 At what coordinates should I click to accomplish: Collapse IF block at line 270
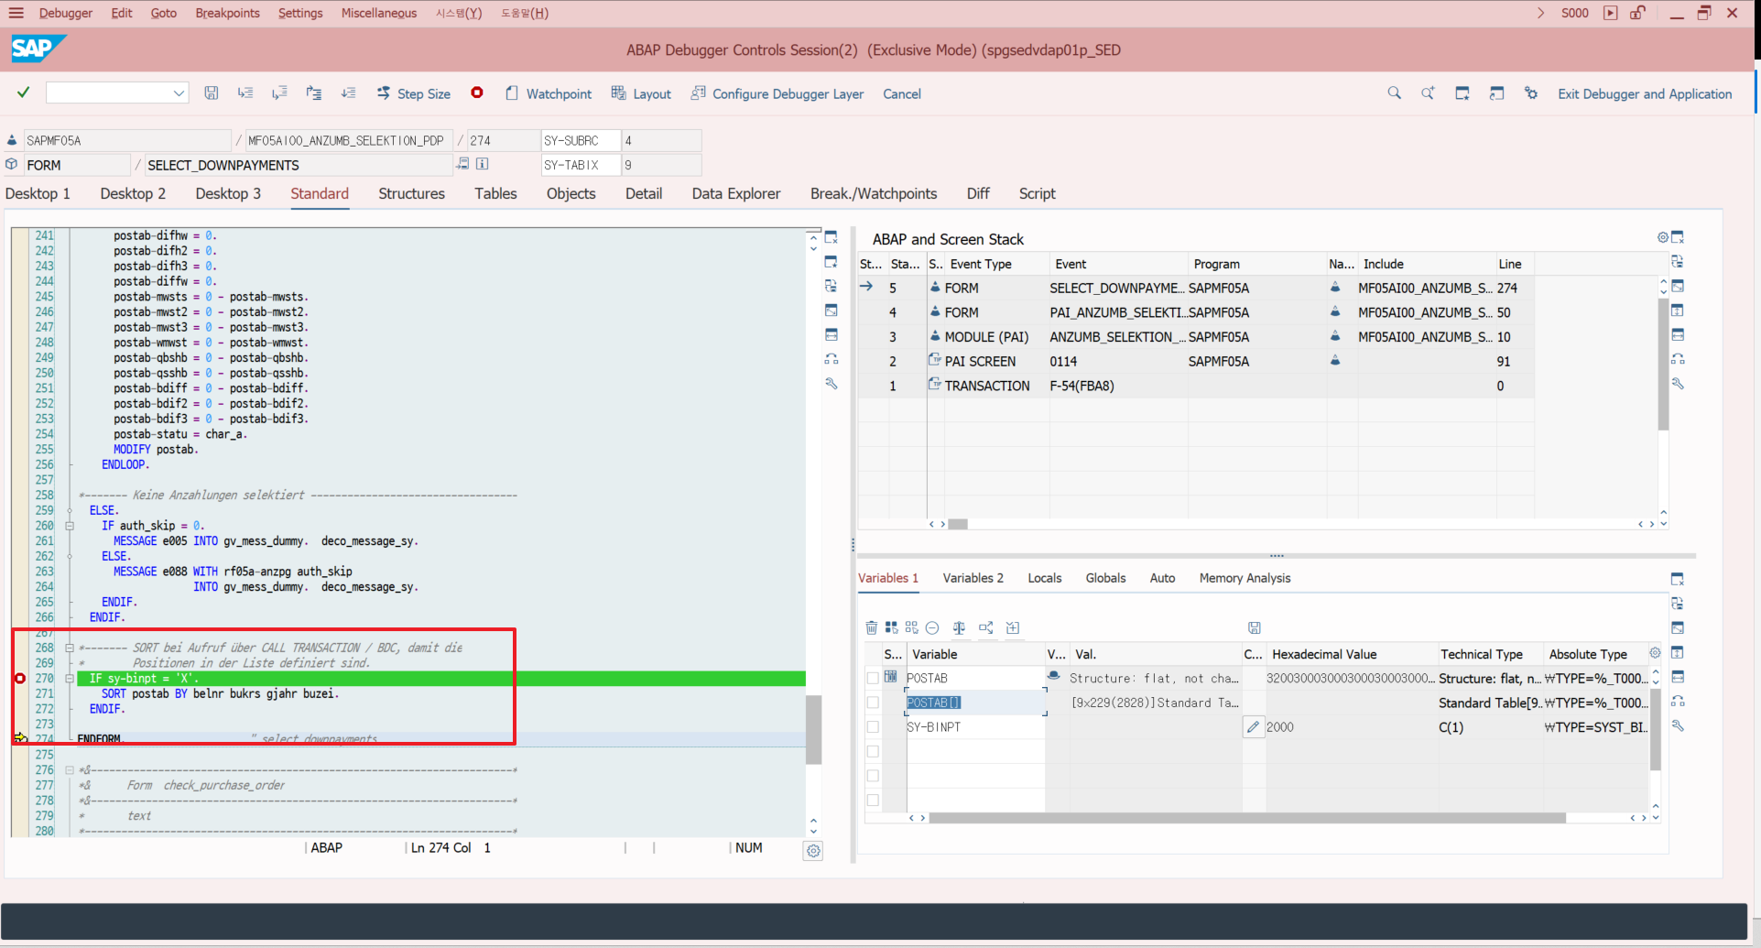70,679
